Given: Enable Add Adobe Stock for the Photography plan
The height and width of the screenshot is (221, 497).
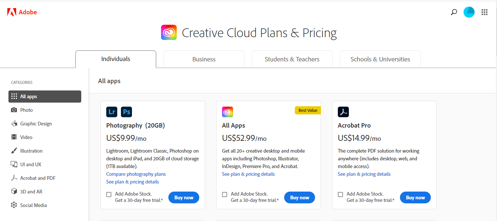Looking at the screenshot, I should coord(109,195).
